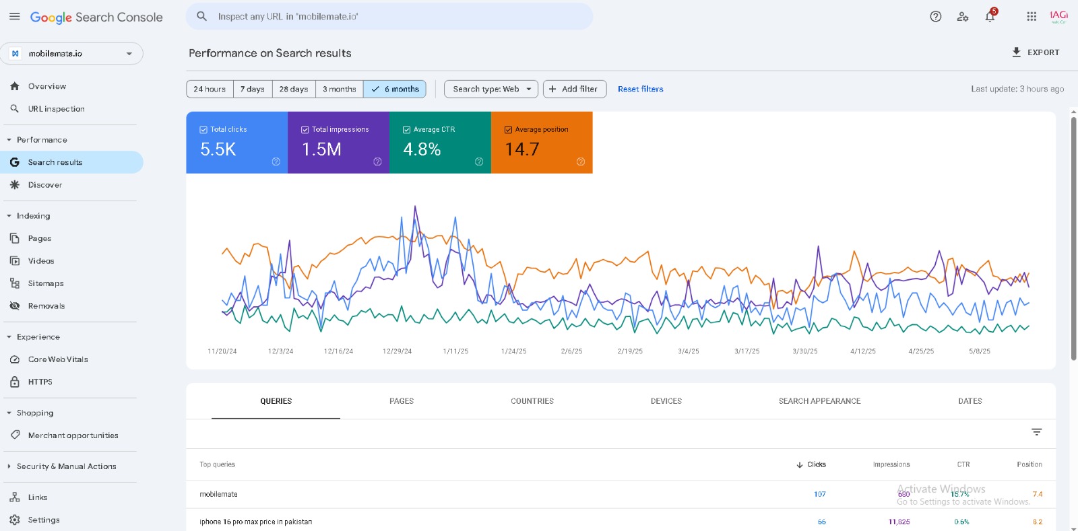This screenshot has width=1078, height=531.
Task: Open the Google apps grid
Action: click(x=1032, y=17)
